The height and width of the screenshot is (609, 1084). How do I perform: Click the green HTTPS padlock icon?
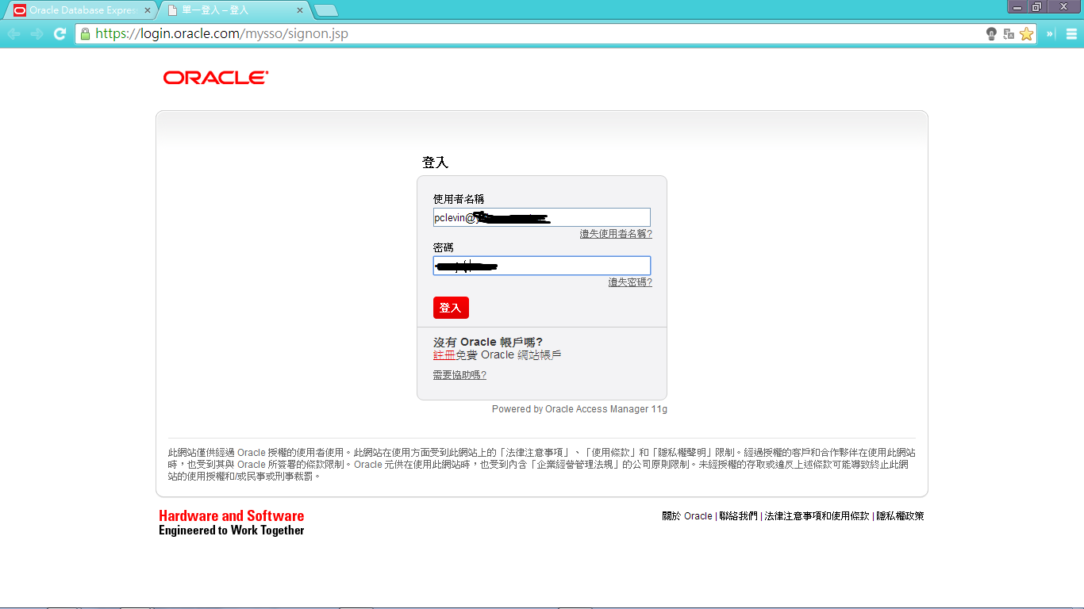click(x=85, y=34)
